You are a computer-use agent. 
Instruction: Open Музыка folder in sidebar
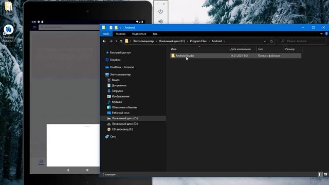pos(117,102)
